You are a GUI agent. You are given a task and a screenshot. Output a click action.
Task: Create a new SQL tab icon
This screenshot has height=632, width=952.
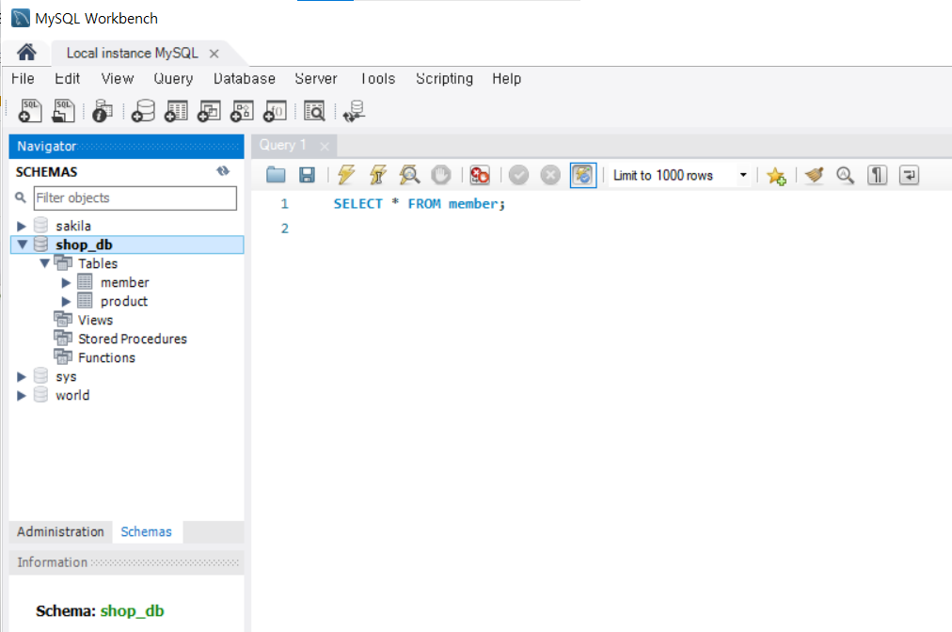coord(30,111)
